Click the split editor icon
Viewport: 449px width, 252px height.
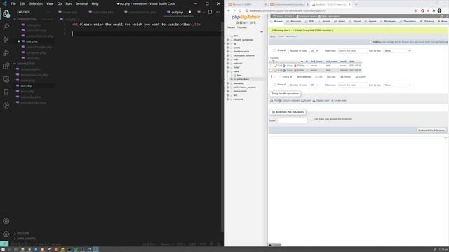coord(210,12)
